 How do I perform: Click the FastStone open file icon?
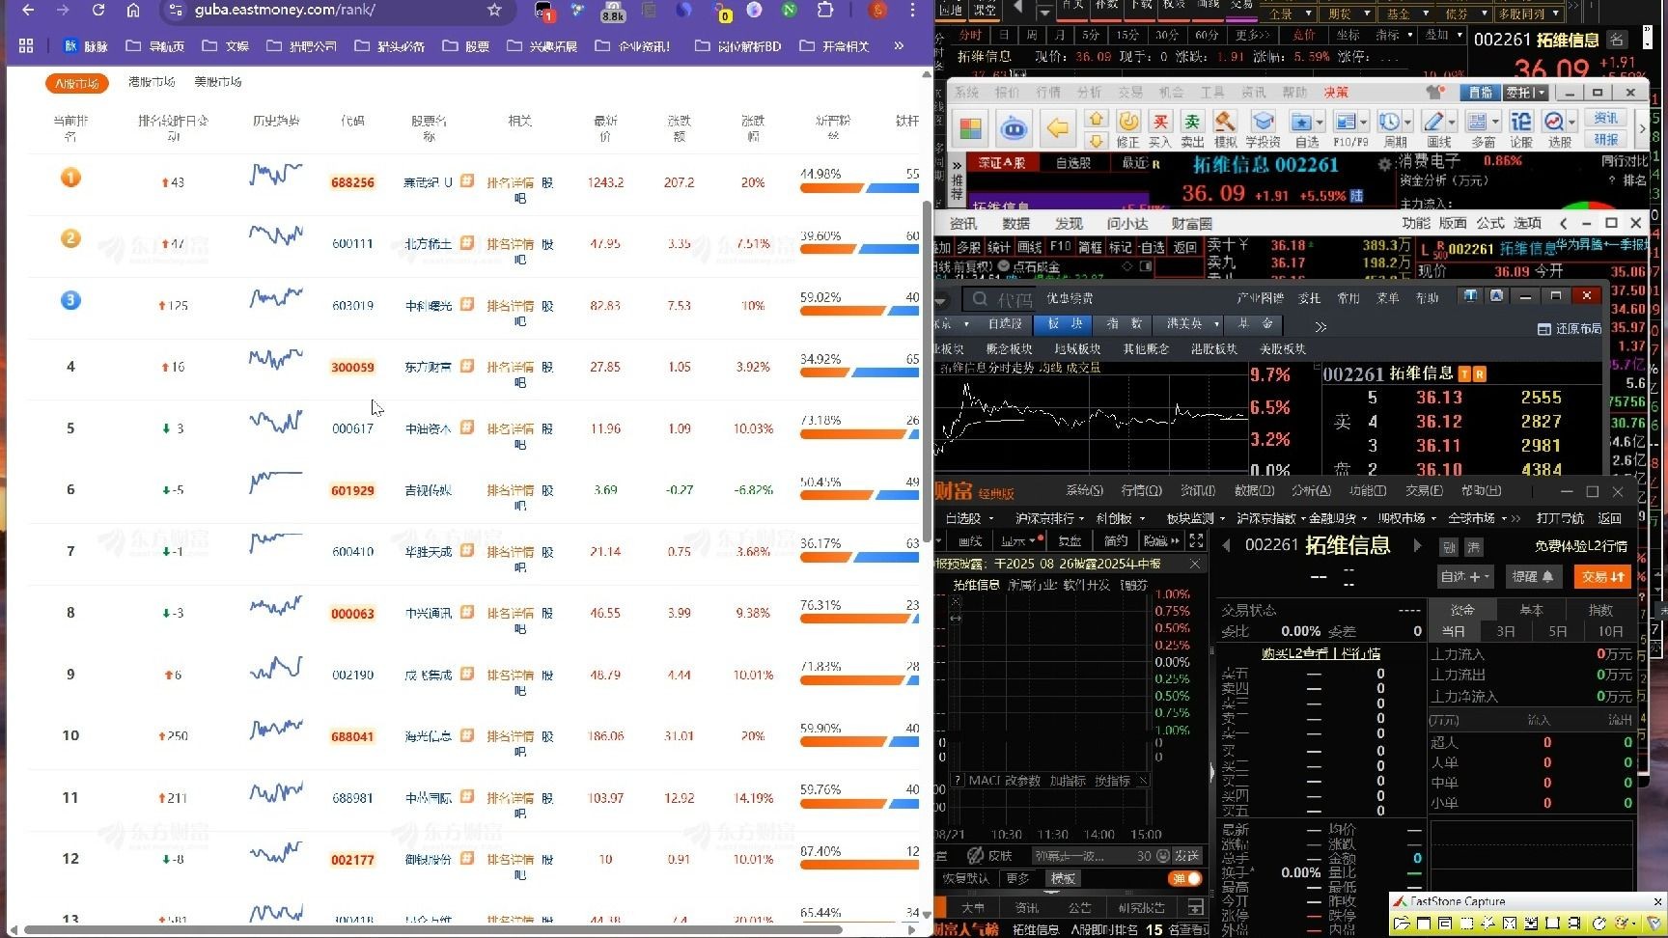[x=1403, y=924]
